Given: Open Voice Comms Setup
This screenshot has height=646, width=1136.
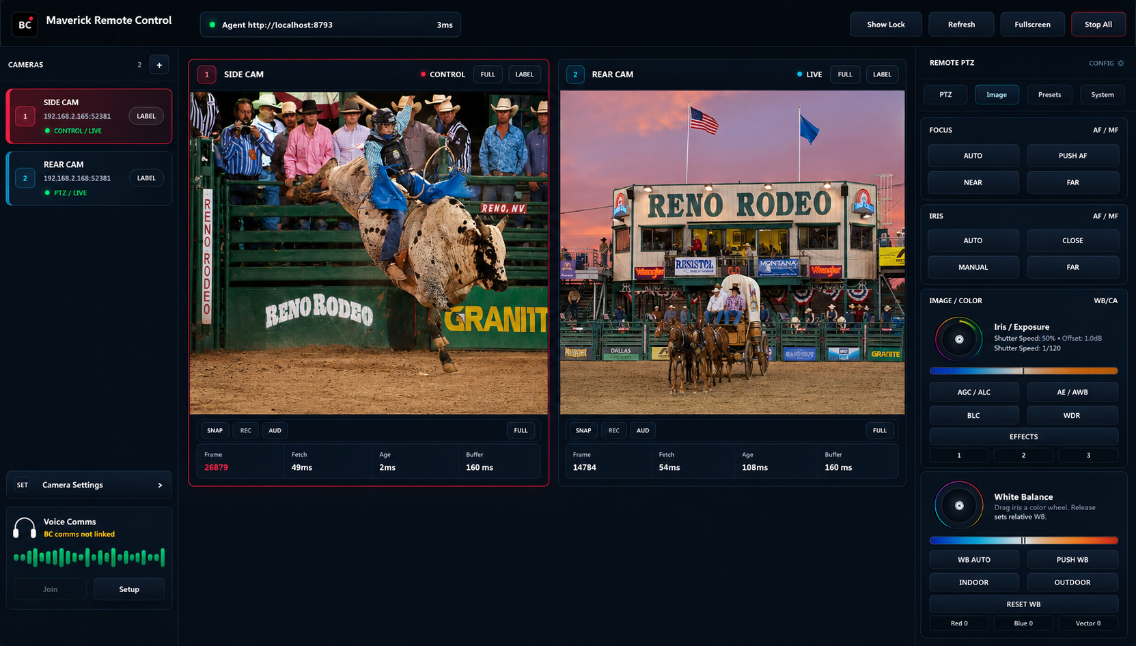Looking at the screenshot, I should click(129, 589).
